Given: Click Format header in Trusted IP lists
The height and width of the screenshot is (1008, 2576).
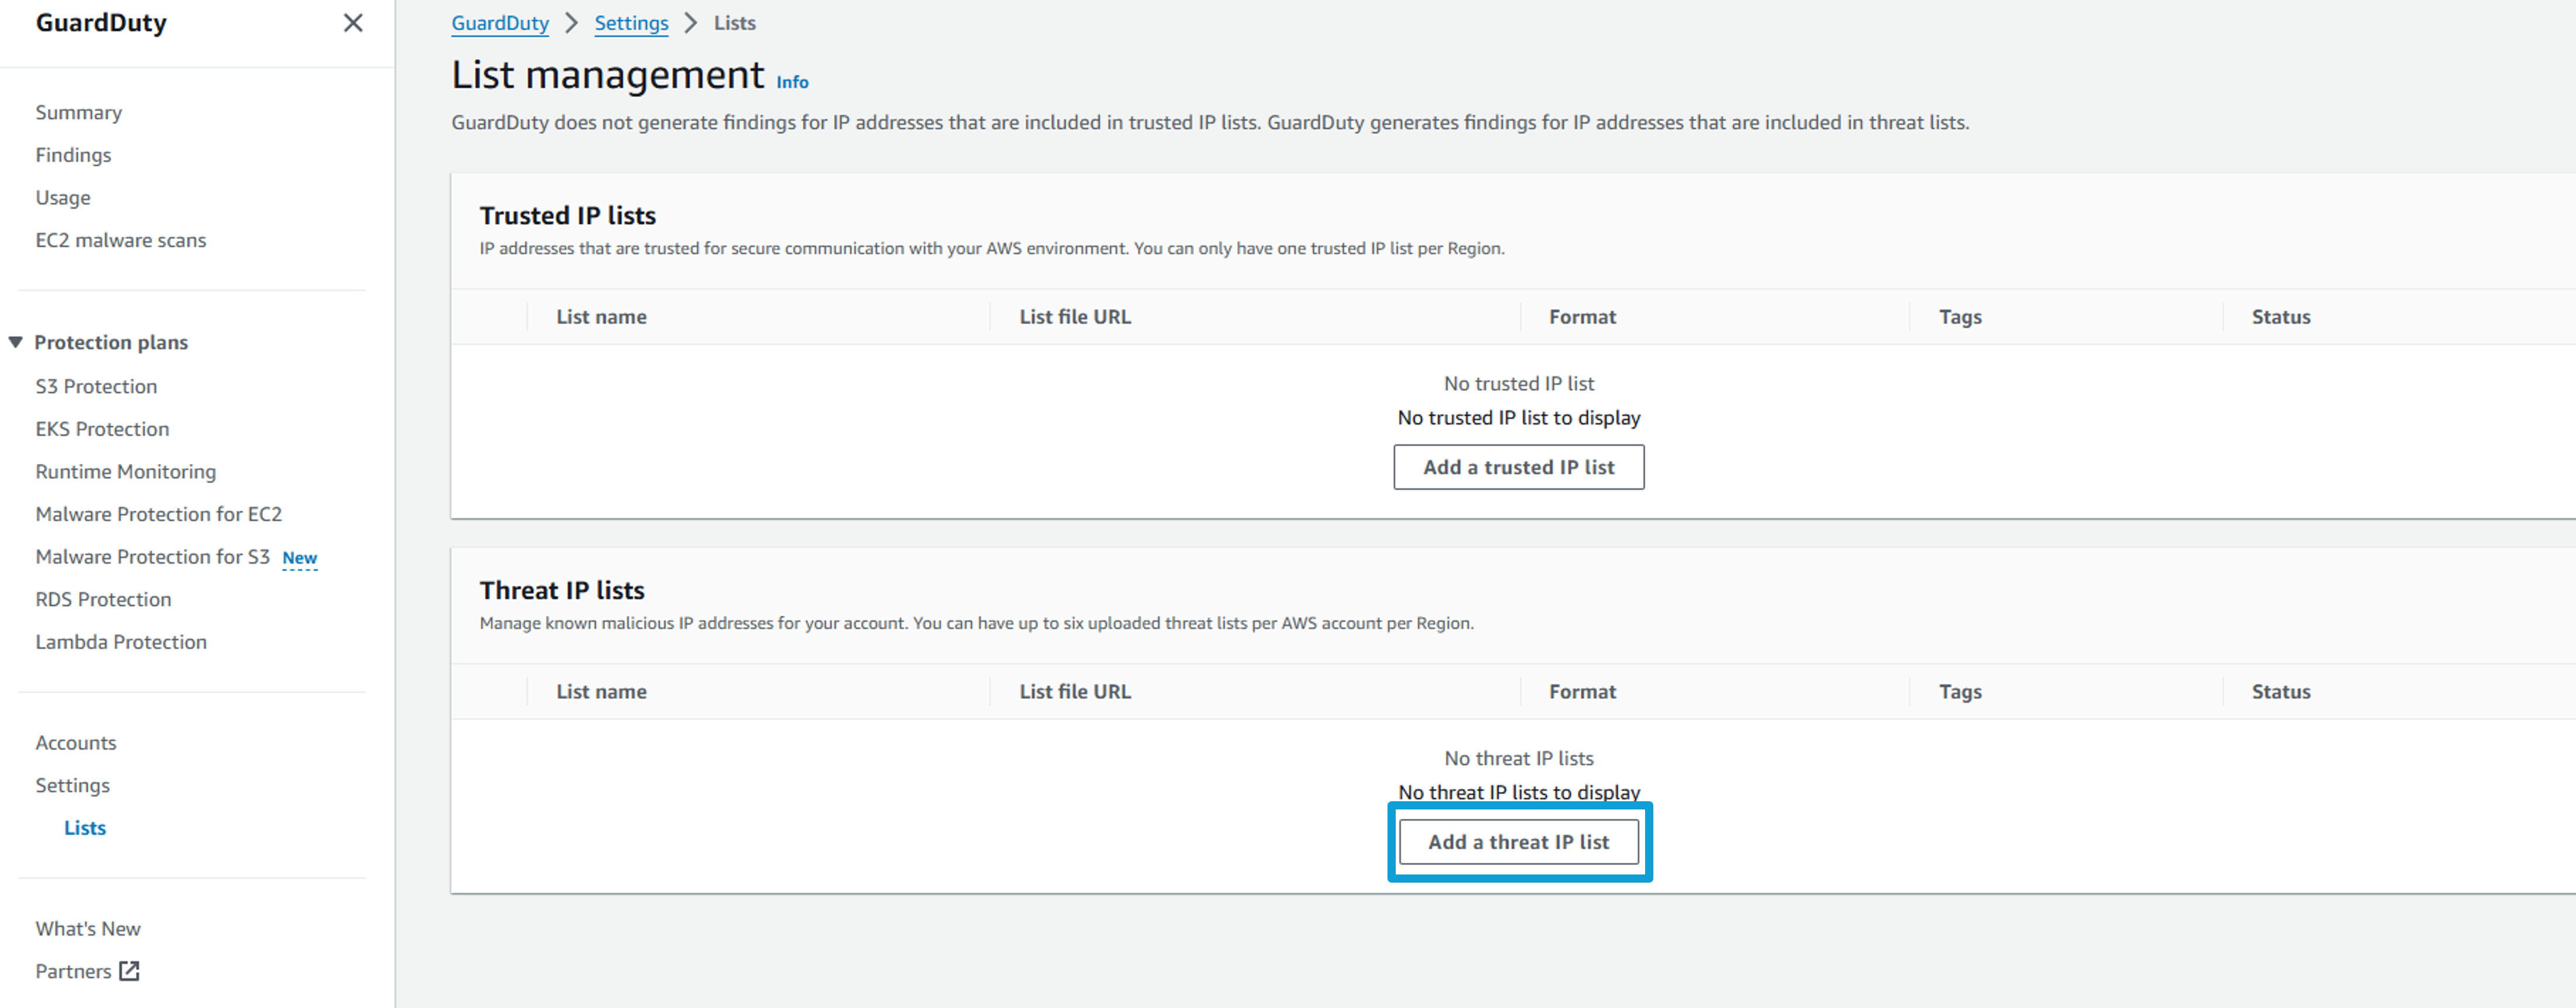Looking at the screenshot, I should (1583, 317).
